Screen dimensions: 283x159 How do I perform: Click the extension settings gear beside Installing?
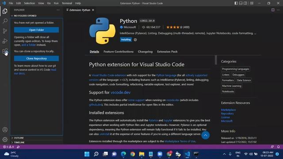point(135,40)
